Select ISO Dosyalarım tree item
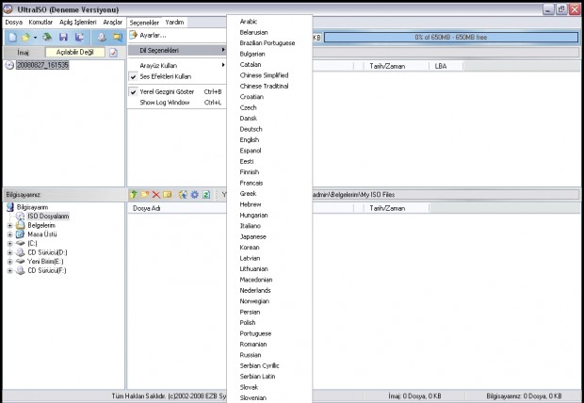Viewport: 584px width, 403px height. tap(48, 217)
